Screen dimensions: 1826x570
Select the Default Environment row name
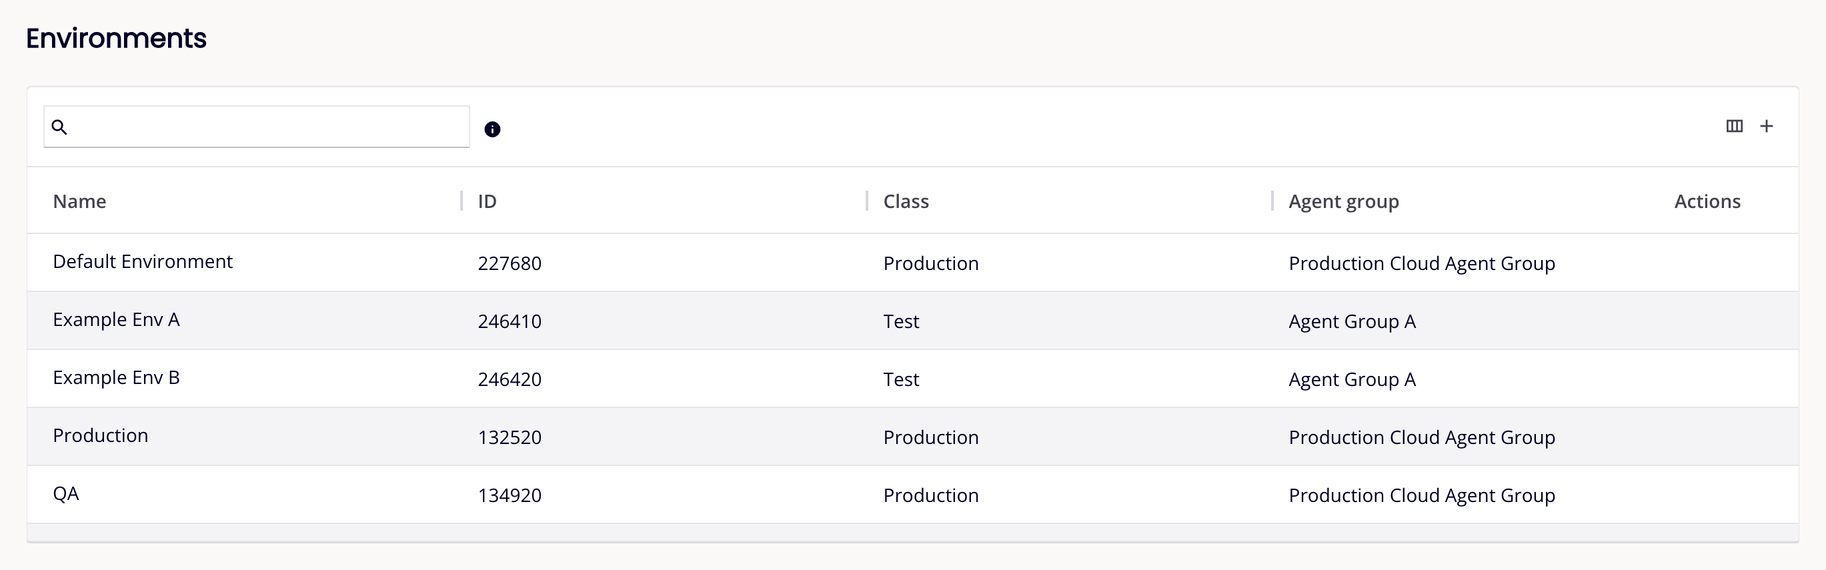tap(143, 261)
